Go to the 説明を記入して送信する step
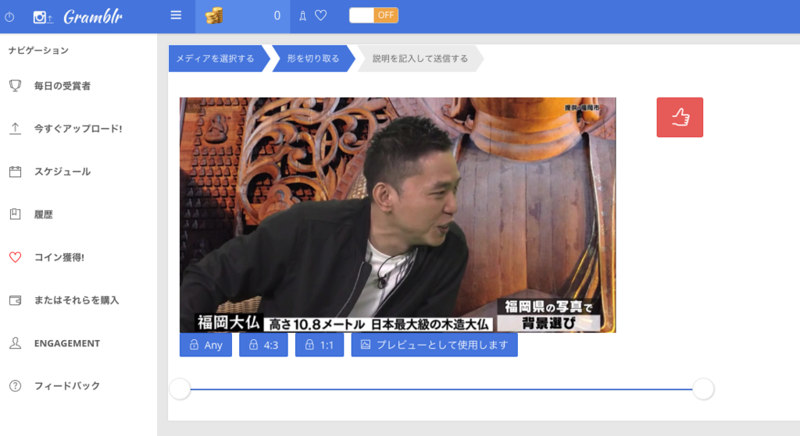Screen dimensions: 800x436 [420, 58]
